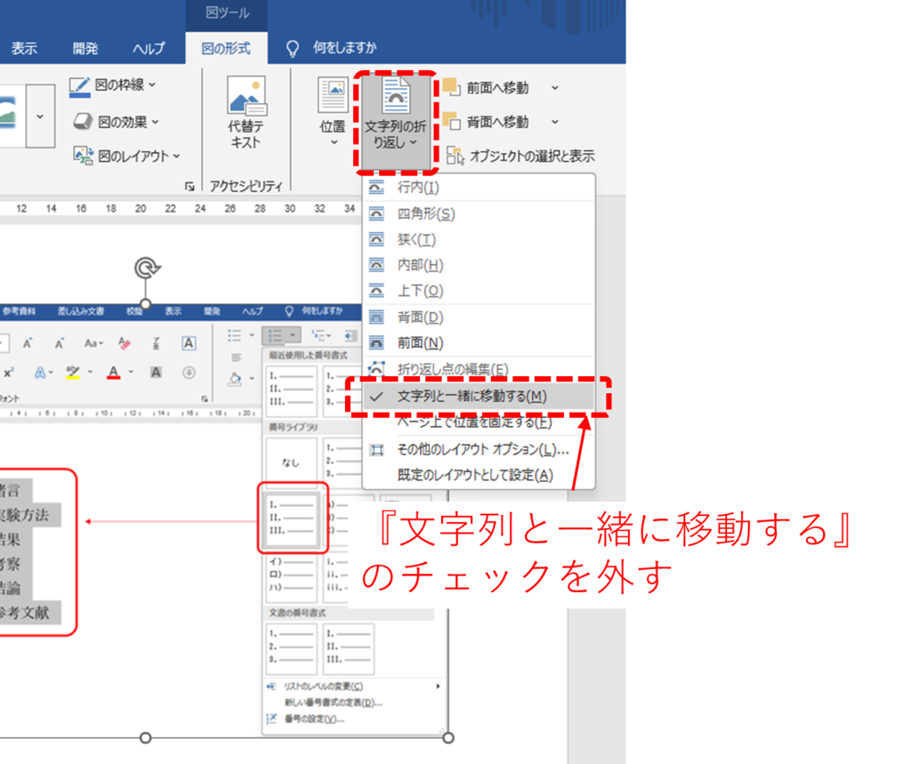
Task: Click 既定のレイアウトとして設定(A)
Action: pos(474,475)
